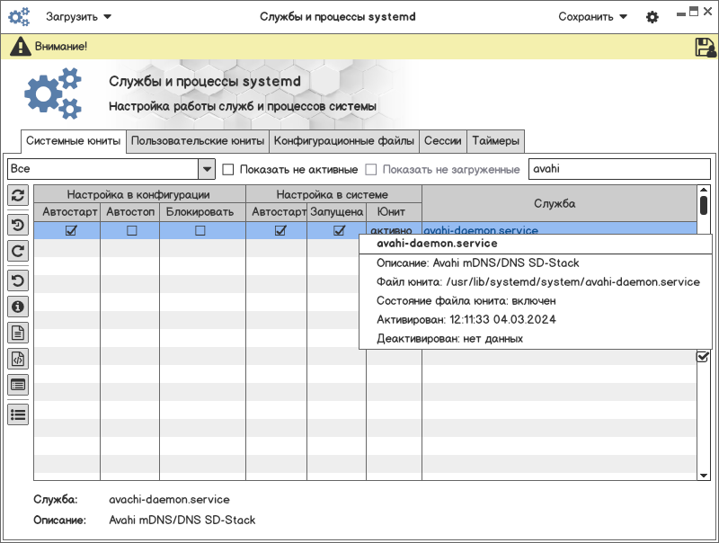Screen dimensions: 719x543
Task: Click the two-arrow sync refresh icon in sidebar
Action: click(18, 195)
